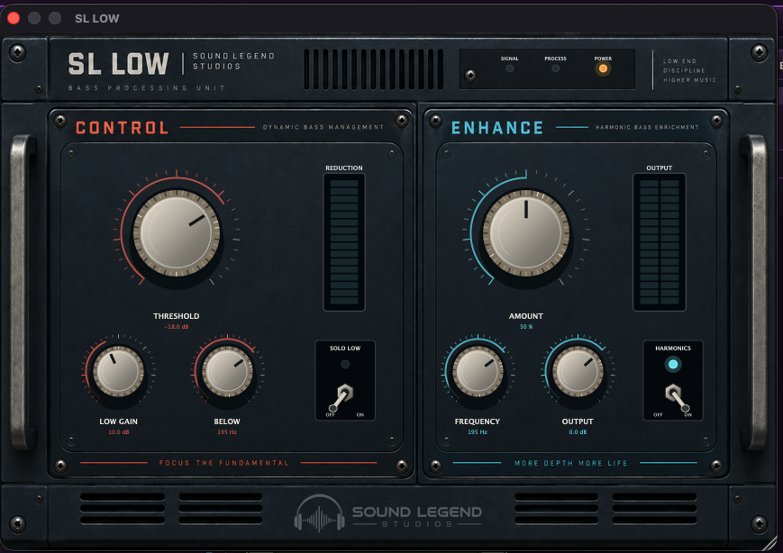Click the Threshold knob in Control section
This screenshot has width=783, height=553.
click(177, 233)
